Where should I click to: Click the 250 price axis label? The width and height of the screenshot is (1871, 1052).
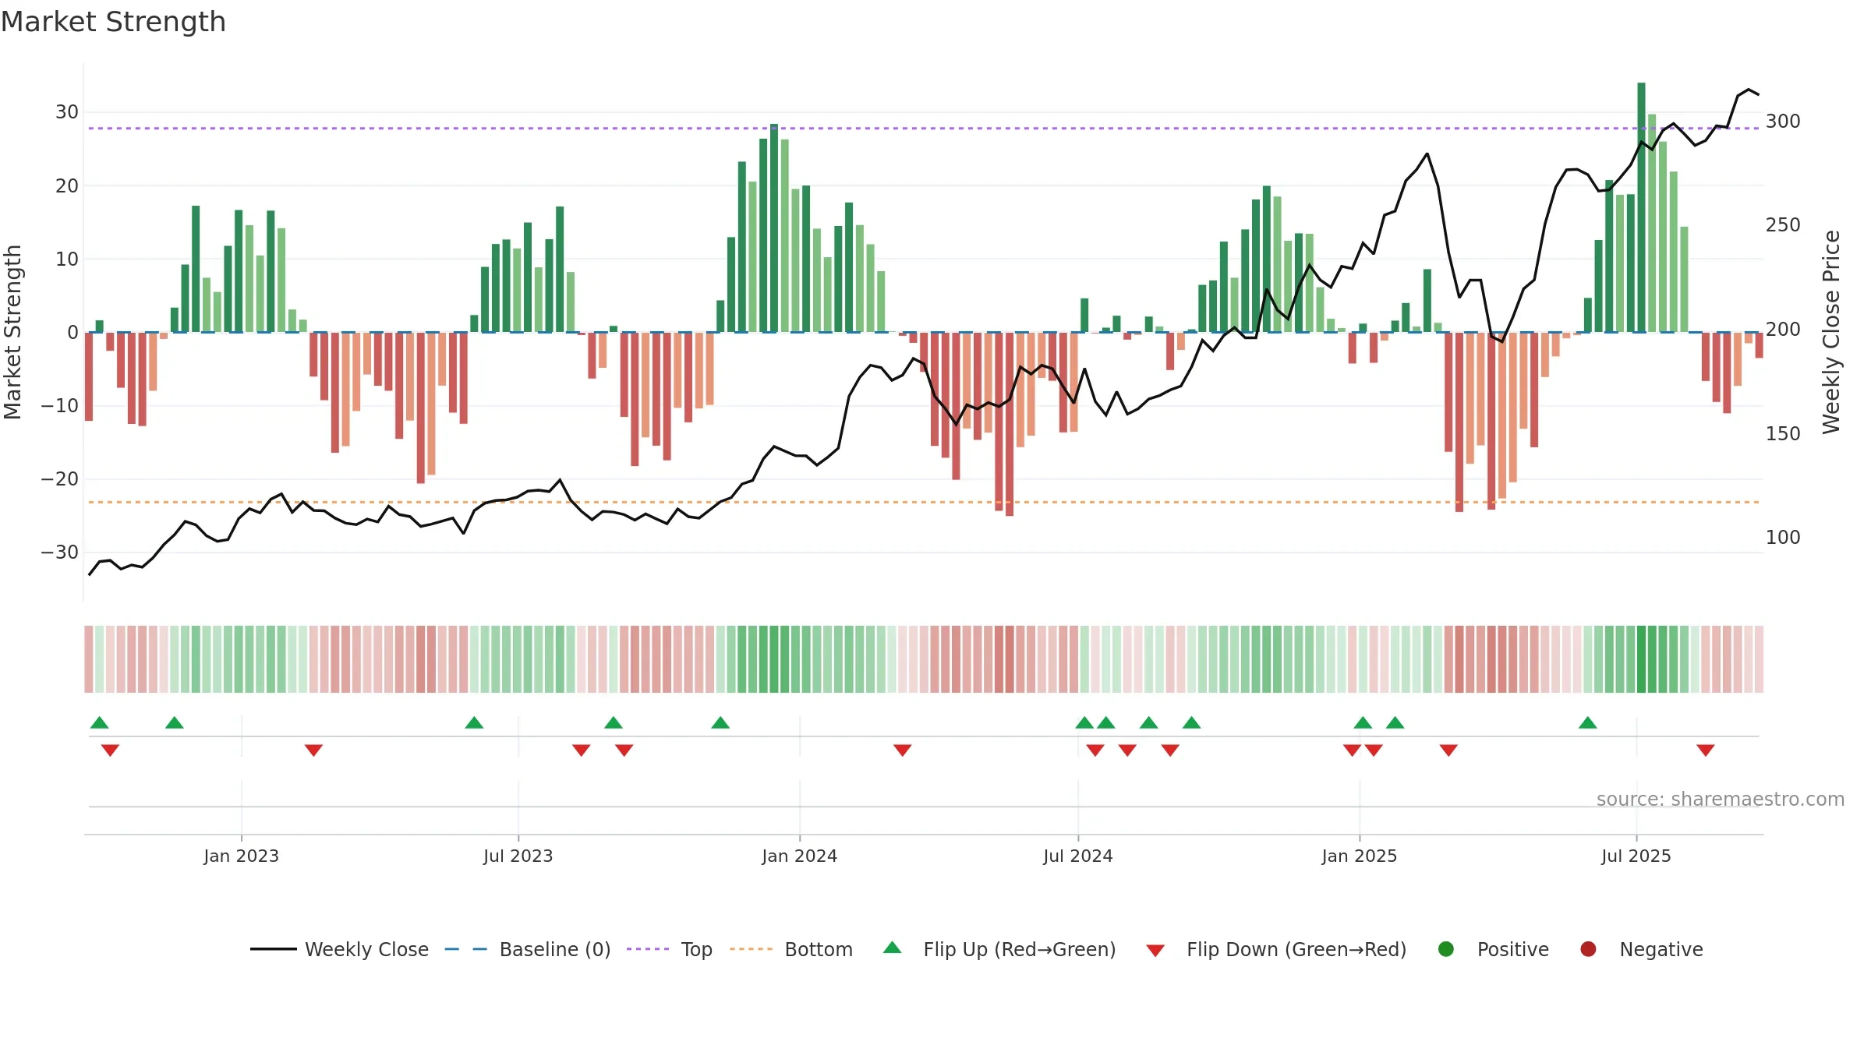[1783, 225]
